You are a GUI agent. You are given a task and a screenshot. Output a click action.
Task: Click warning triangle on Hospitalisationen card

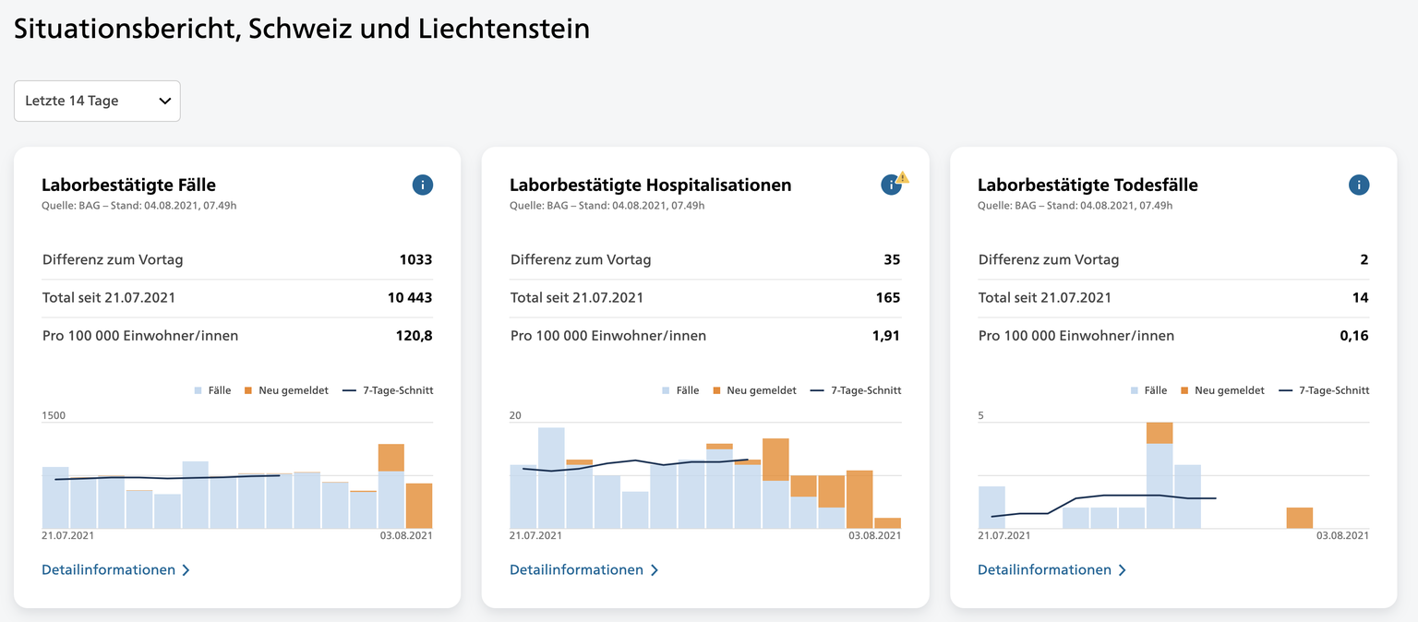(903, 177)
